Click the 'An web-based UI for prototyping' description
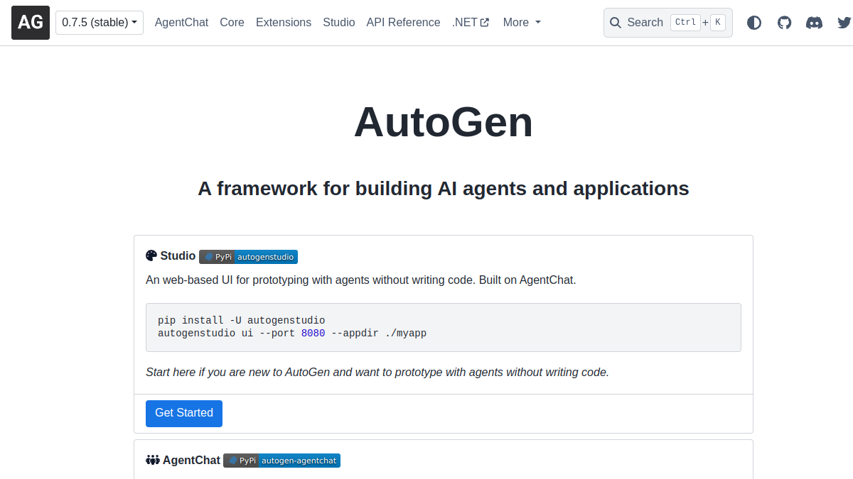This screenshot has width=853, height=479. 360,280
